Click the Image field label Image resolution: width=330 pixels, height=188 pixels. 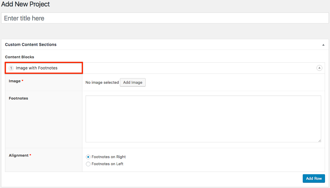pyautogui.click(x=15, y=81)
